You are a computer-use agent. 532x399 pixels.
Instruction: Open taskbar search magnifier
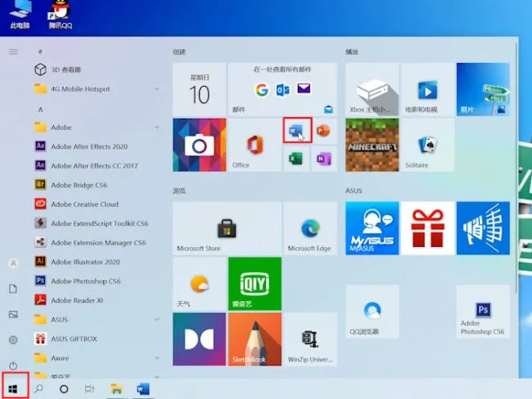(x=38, y=389)
